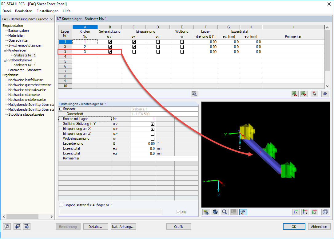334x239 pixels.
Task: Open help via the question mark icon
Action: point(6,226)
